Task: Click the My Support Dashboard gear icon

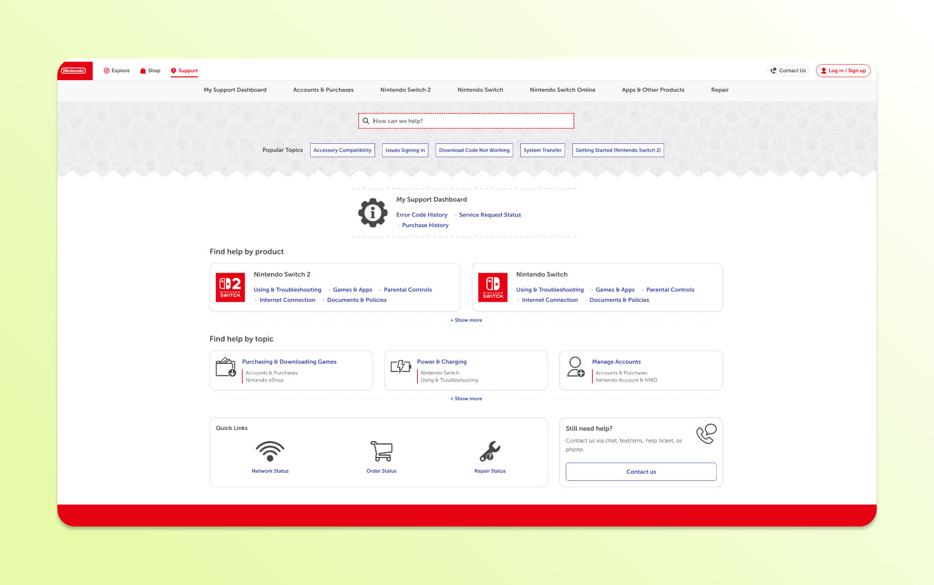Action: pos(373,212)
